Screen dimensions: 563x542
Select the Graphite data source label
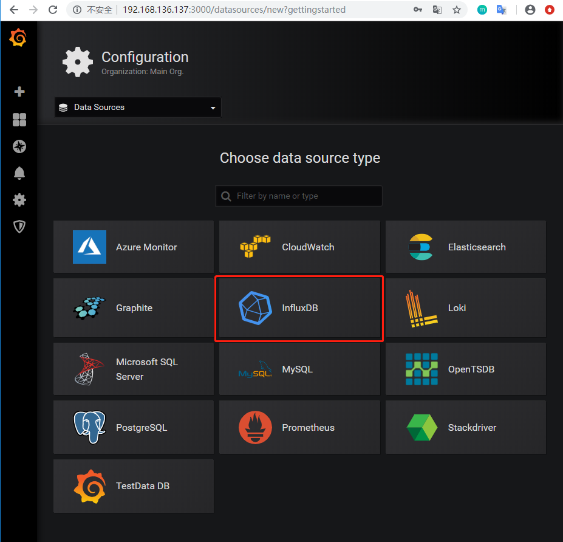tap(134, 308)
